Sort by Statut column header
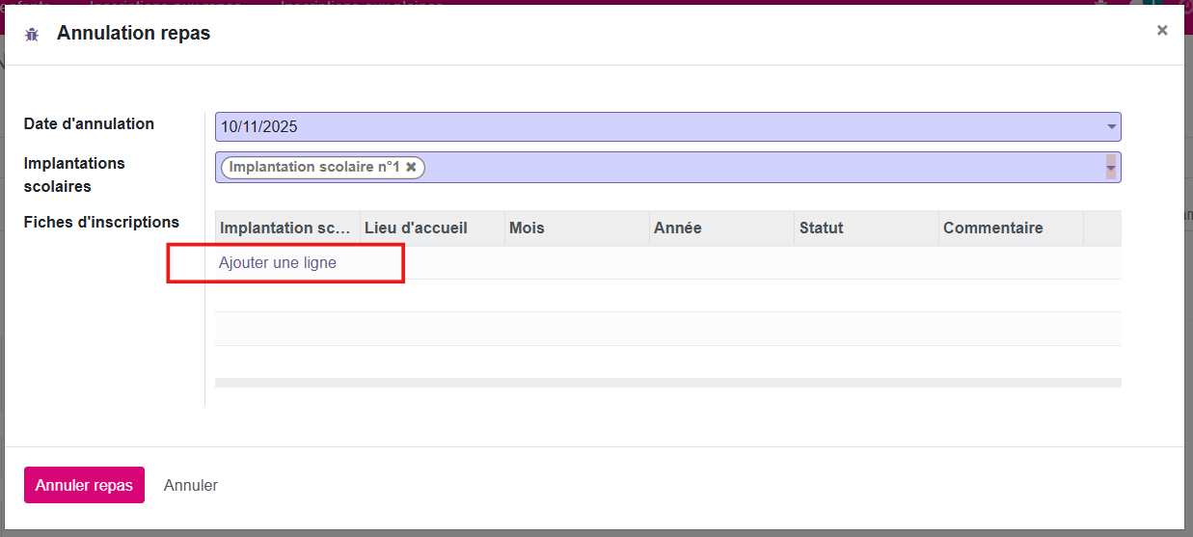 click(x=821, y=228)
